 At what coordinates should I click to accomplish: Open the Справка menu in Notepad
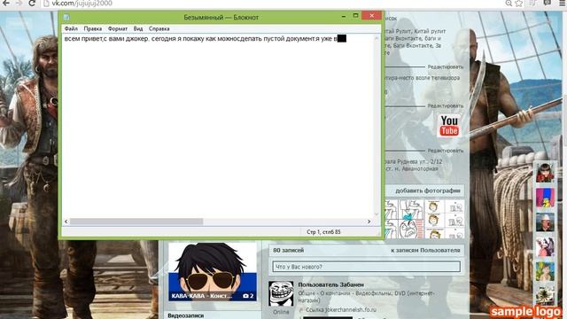click(x=159, y=28)
